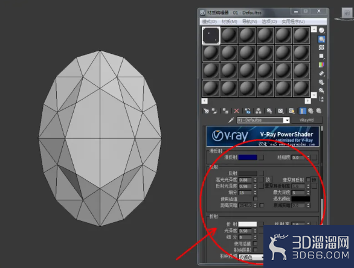Screen dimensions: 354x268
Task: Click sample slots scroll-up arrow
Action: tap(314, 30)
